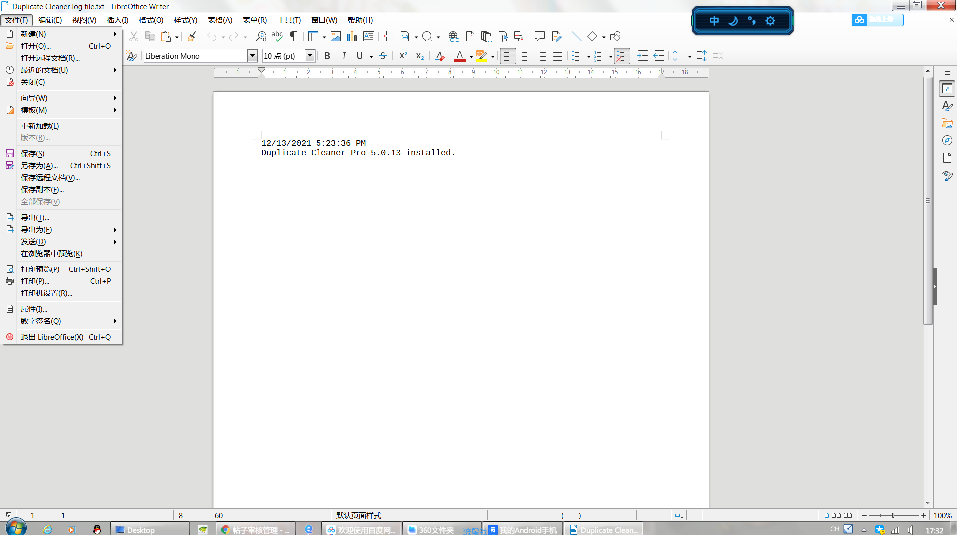Toggle Underline formatting
Image resolution: width=957 pixels, height=535 pixels.
coord(360,56)
